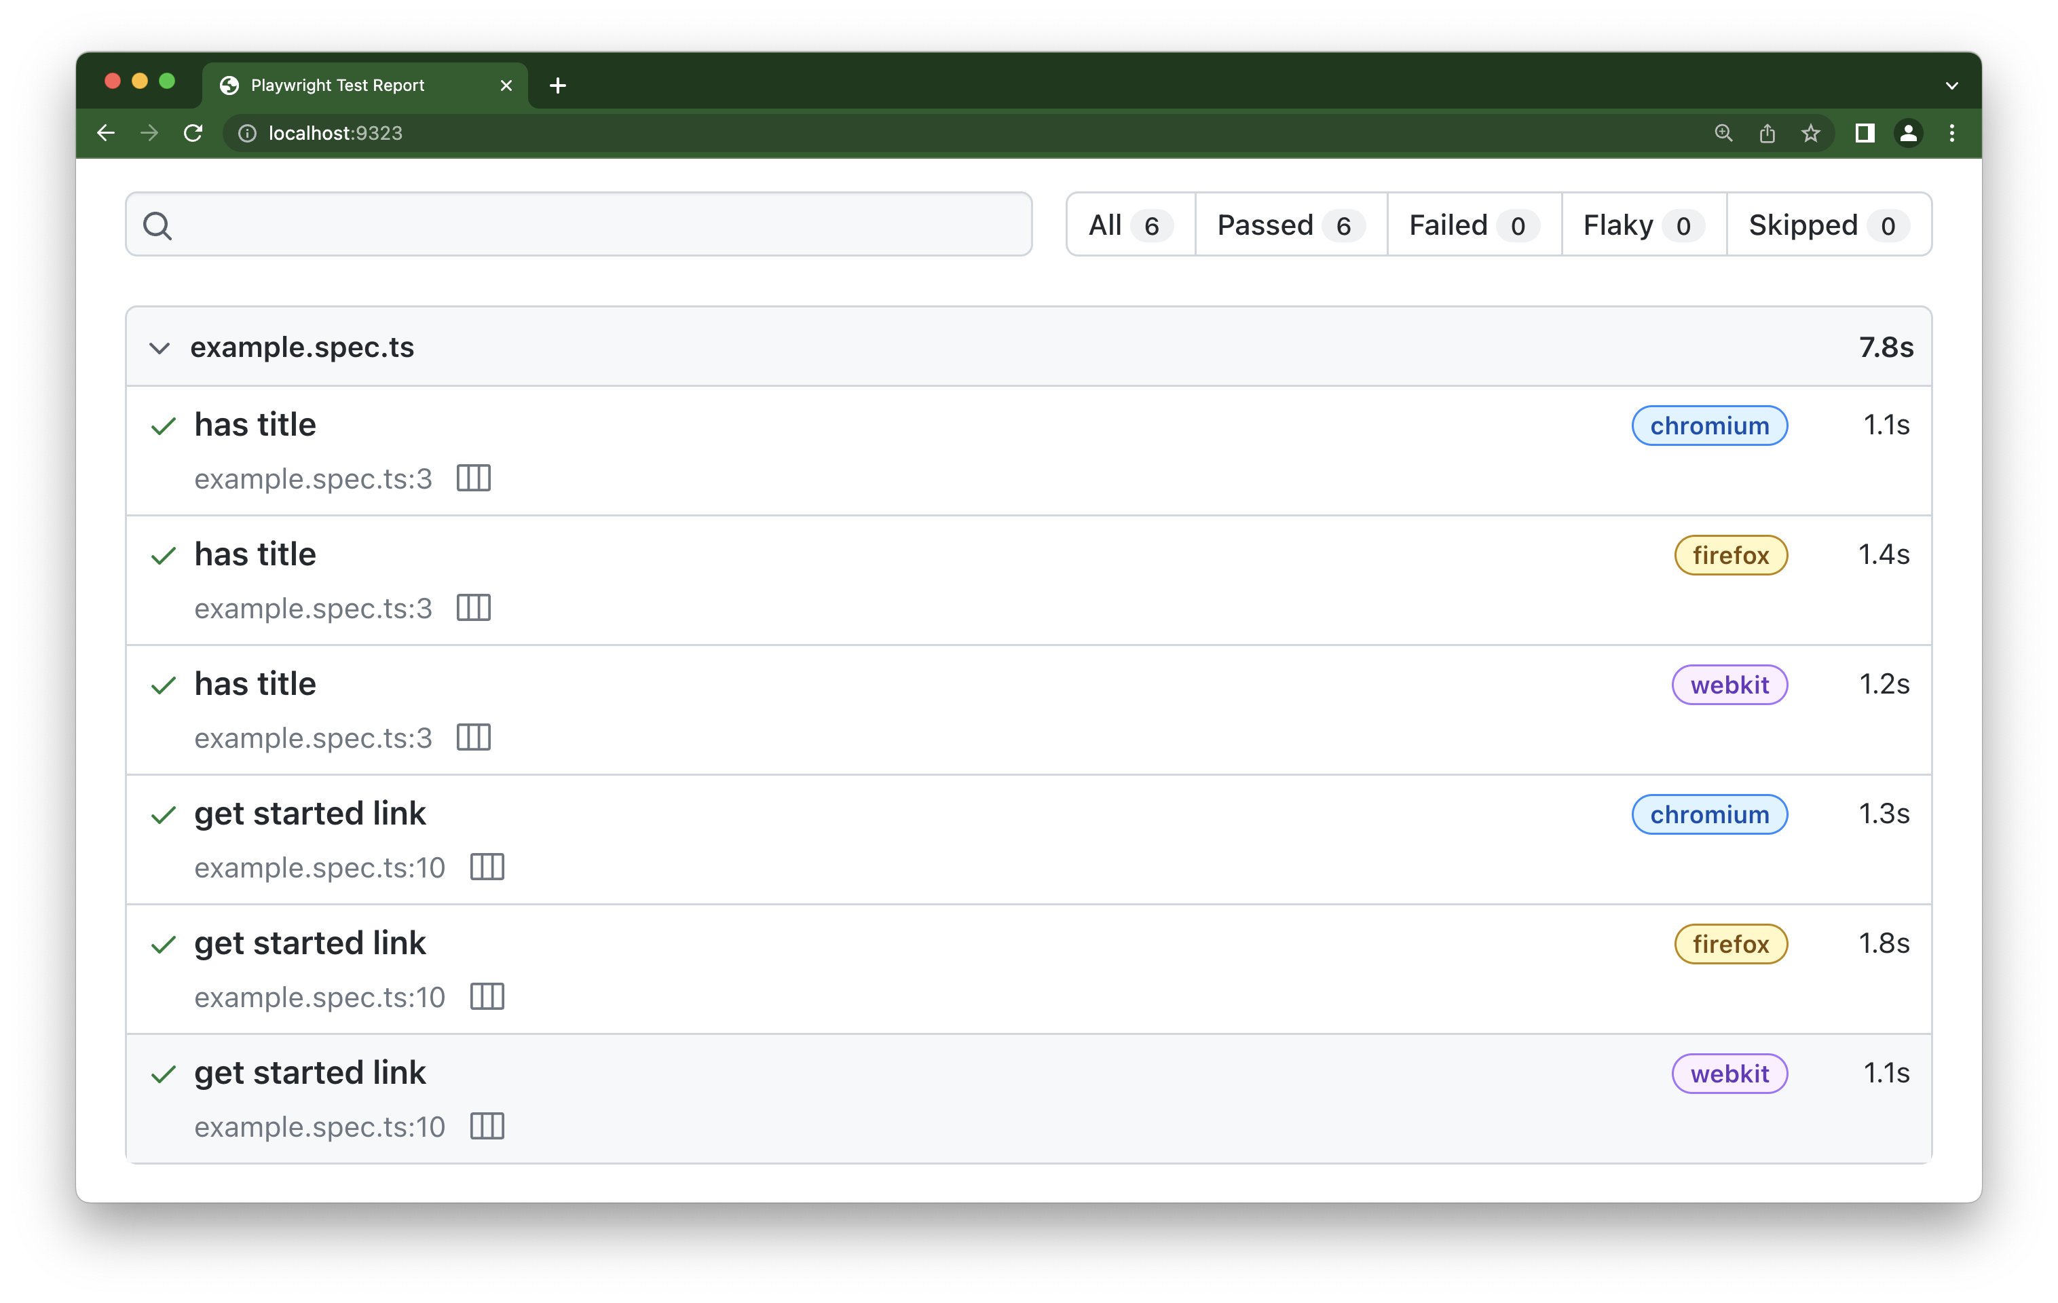This screenshot has height=1303, width=2058.
Task: Click the checkmark icon on 'get started link' webkit
Action: [164, 1072]
